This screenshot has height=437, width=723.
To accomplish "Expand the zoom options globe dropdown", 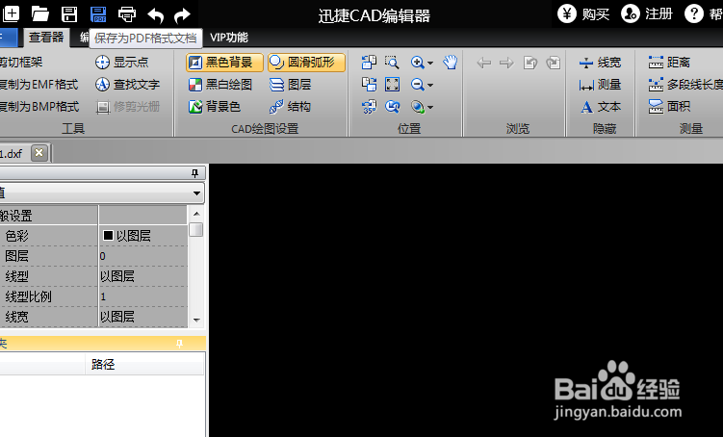I will click(x=430, y=107).
